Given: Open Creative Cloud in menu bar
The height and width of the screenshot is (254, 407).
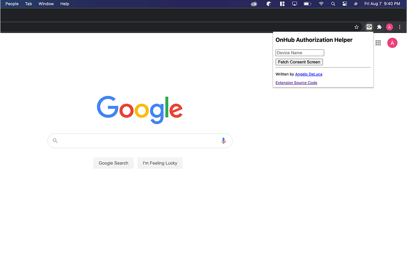Looking at the screenshot, I should click(x=254, y=4).
